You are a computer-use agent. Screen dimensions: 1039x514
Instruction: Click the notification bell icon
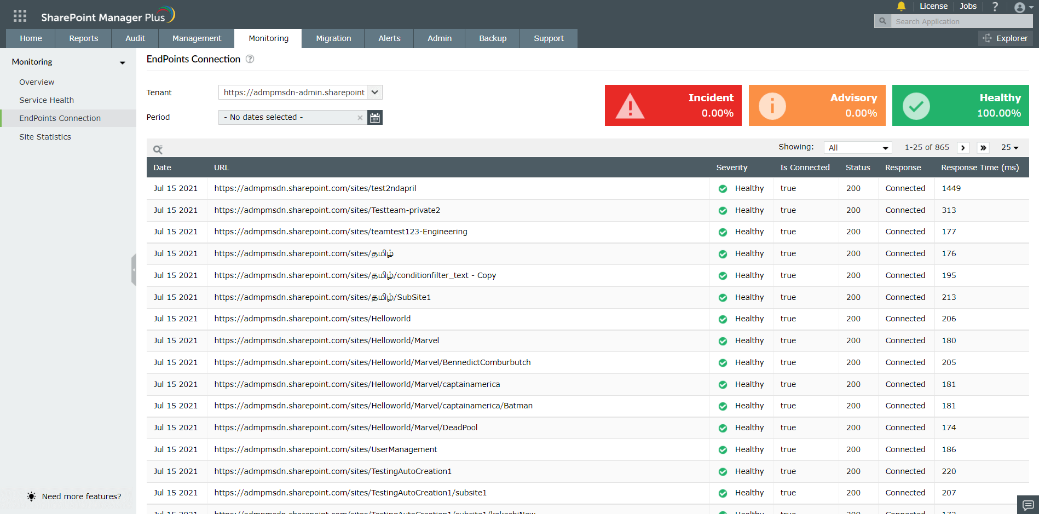(901, 7)
